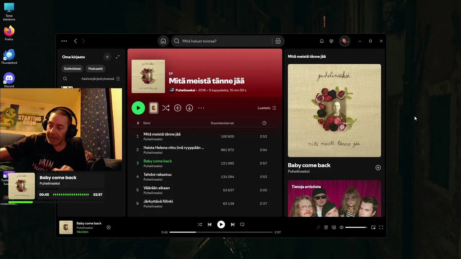Open the Spotify Home button
The height and width of the screenshot is (259, 461).
163,41
